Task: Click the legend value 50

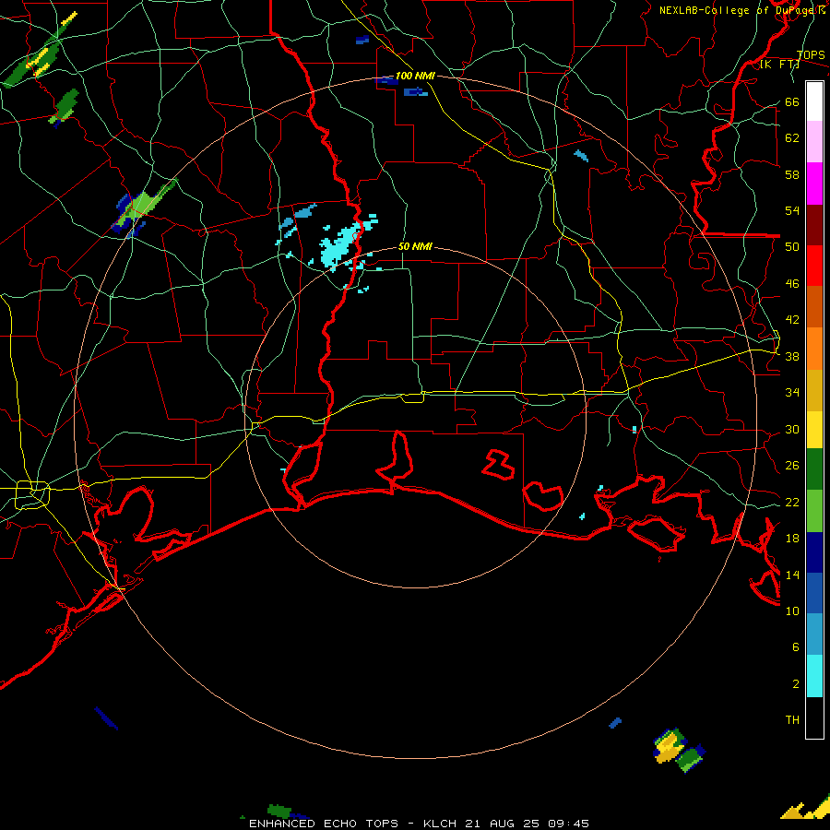Action: tap(792, 246)
